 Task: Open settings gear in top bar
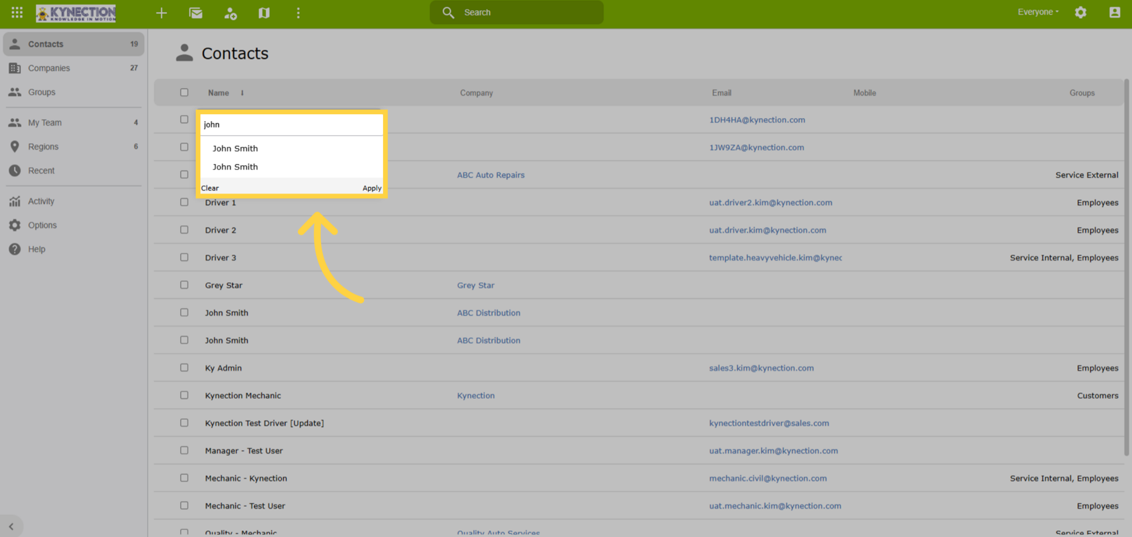(x=1081, y=12)
